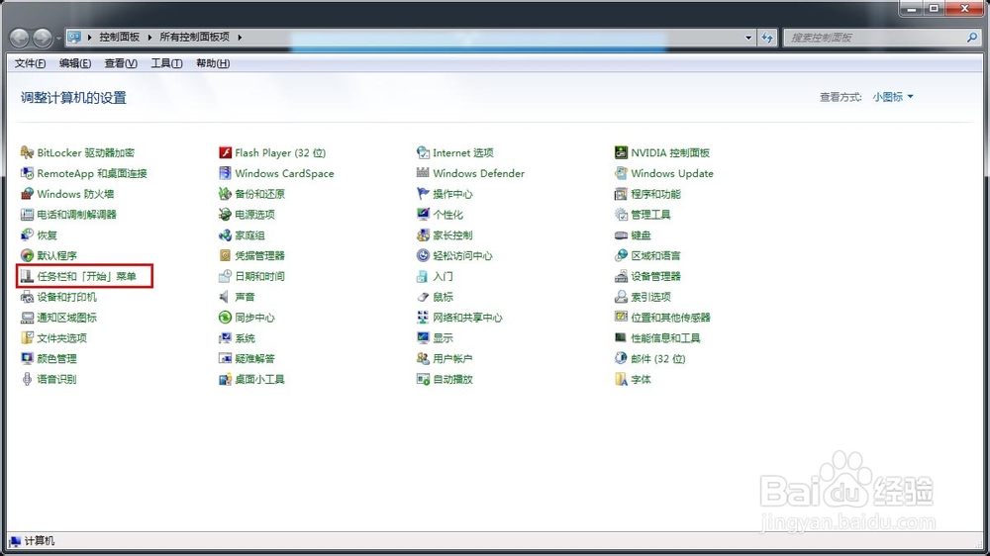Click the 控制面板 breadcrumb
The image size is (990, 556).
coord(120,37)
